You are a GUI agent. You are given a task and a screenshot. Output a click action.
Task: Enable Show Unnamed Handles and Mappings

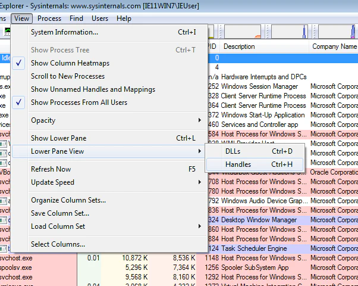pyautogui.click(x=109, y=89)
